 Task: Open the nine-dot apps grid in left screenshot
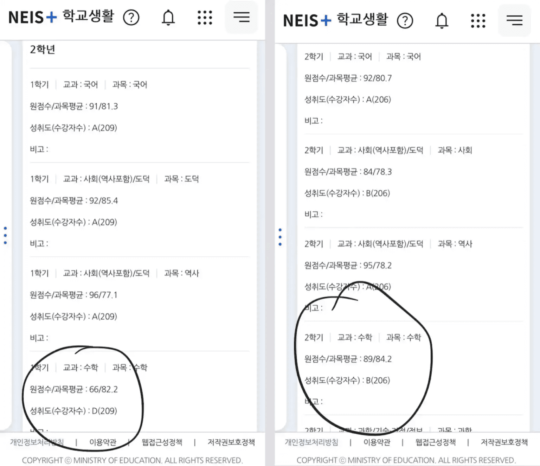coord(205,17)
